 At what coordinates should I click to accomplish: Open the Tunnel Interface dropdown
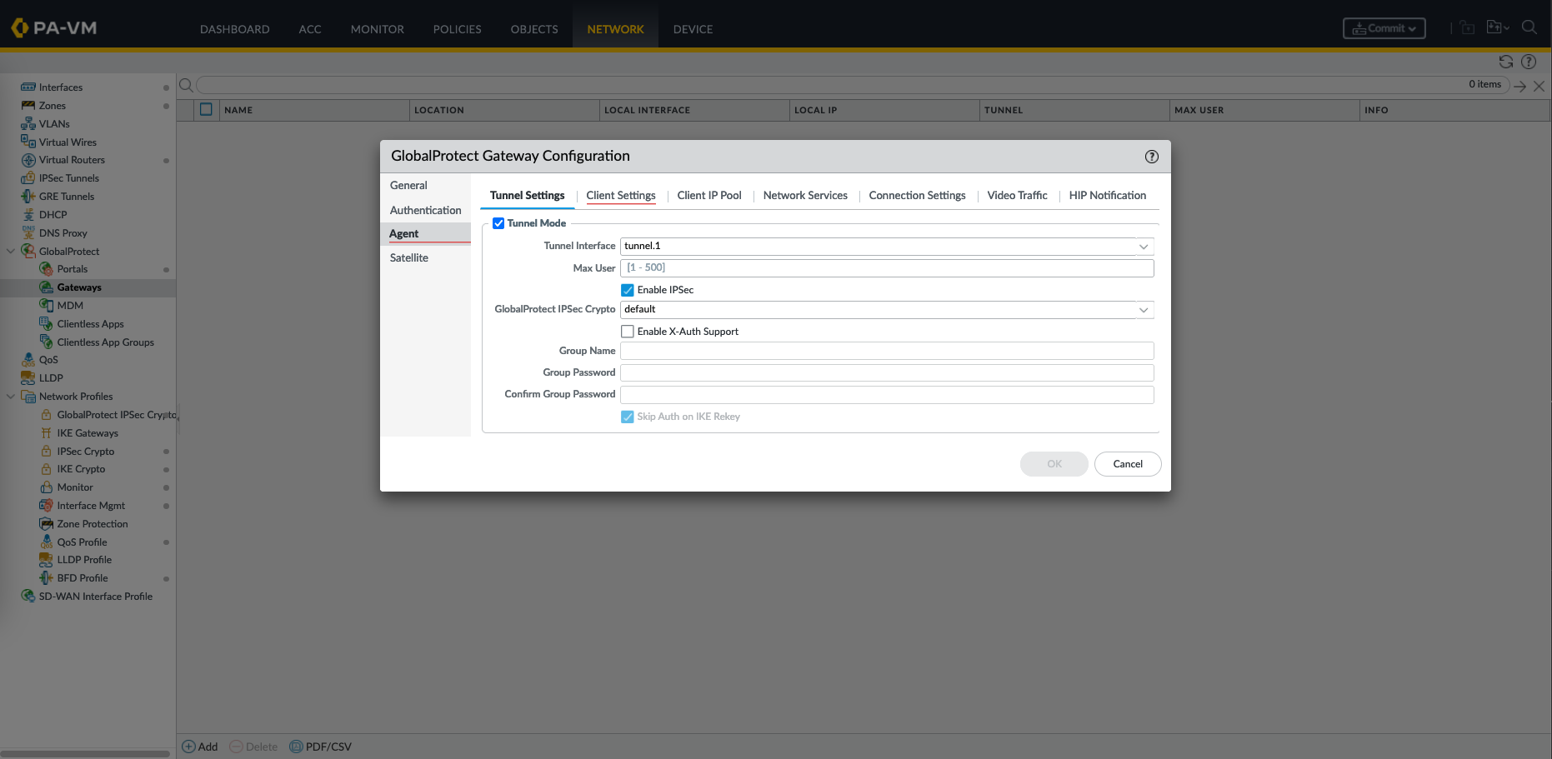pyautogui.click(x=1144, y=247)
